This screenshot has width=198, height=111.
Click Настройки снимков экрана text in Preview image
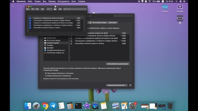coord(47,27)
